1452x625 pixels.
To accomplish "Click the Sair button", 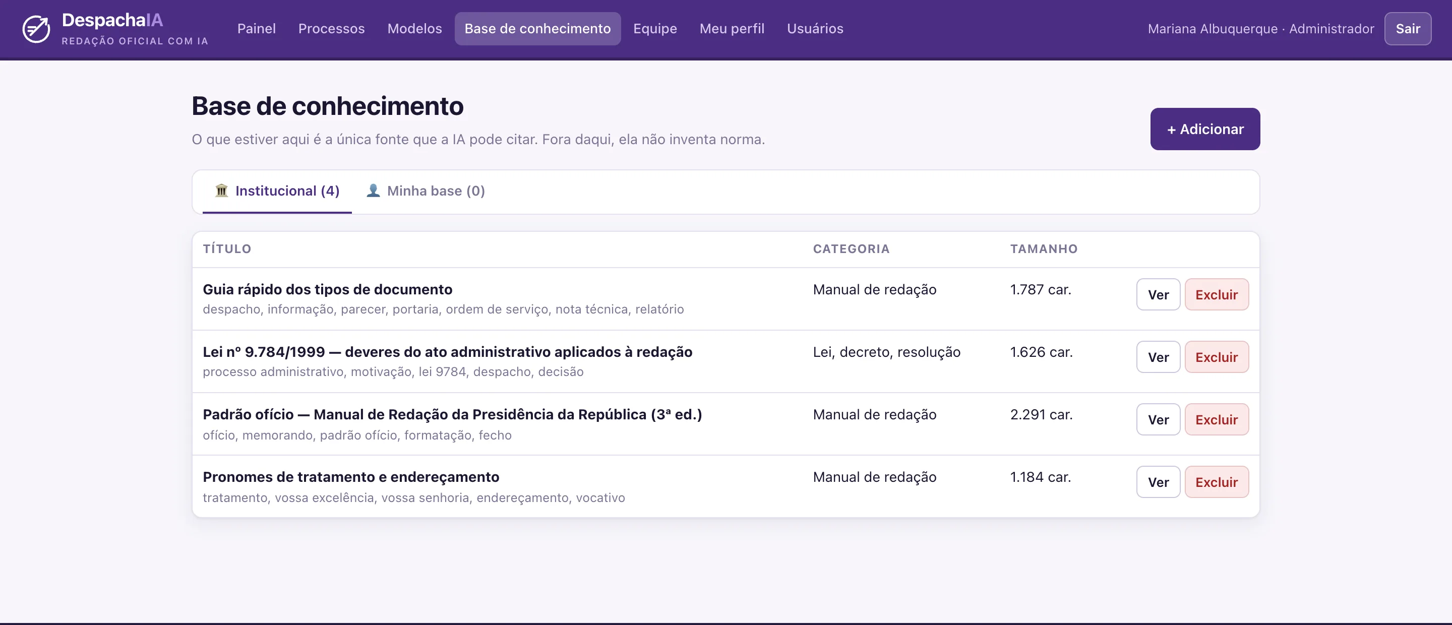I will coord(1408,29).
